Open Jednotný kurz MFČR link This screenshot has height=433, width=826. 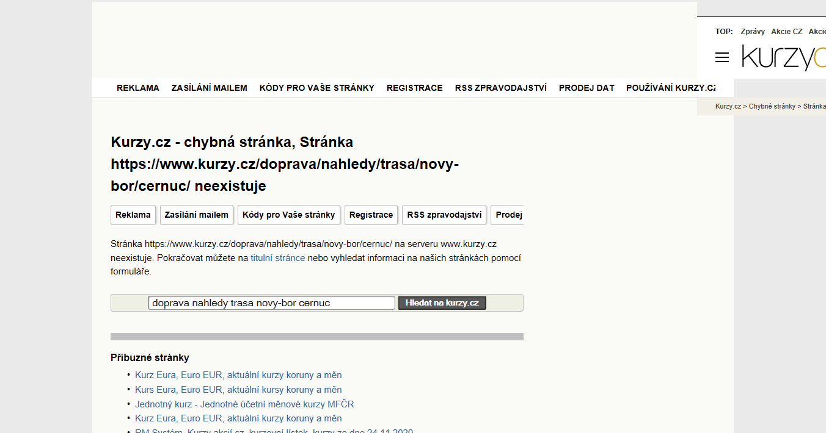[x=244, y=404]
